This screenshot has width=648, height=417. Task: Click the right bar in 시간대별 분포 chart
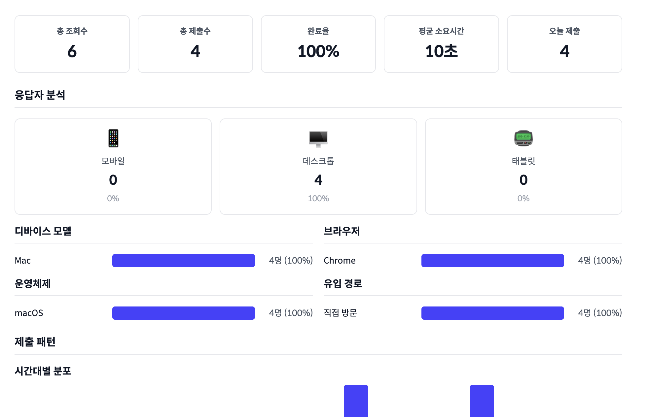pyautogui.click(x=482, y=401)
